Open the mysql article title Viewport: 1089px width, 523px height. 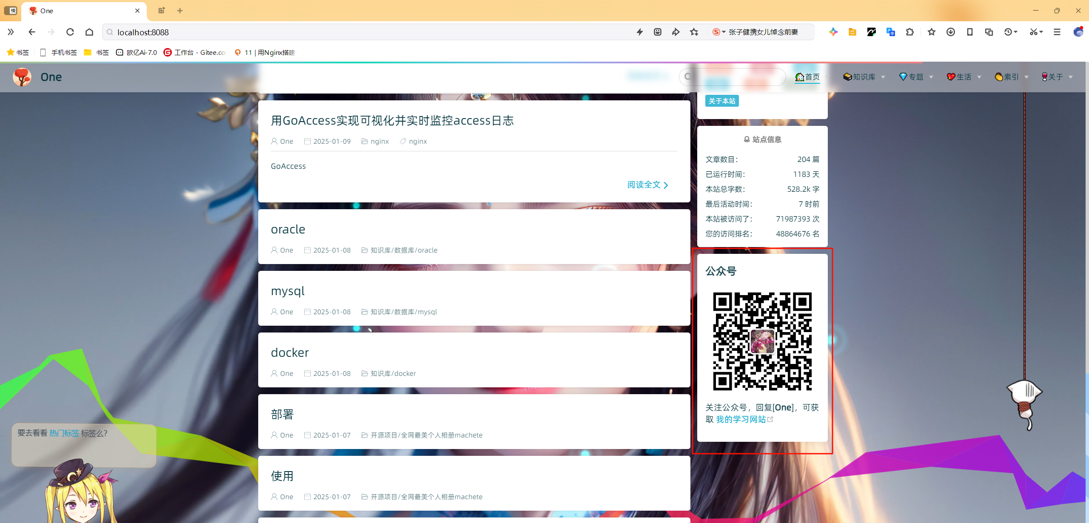(288, 291)
